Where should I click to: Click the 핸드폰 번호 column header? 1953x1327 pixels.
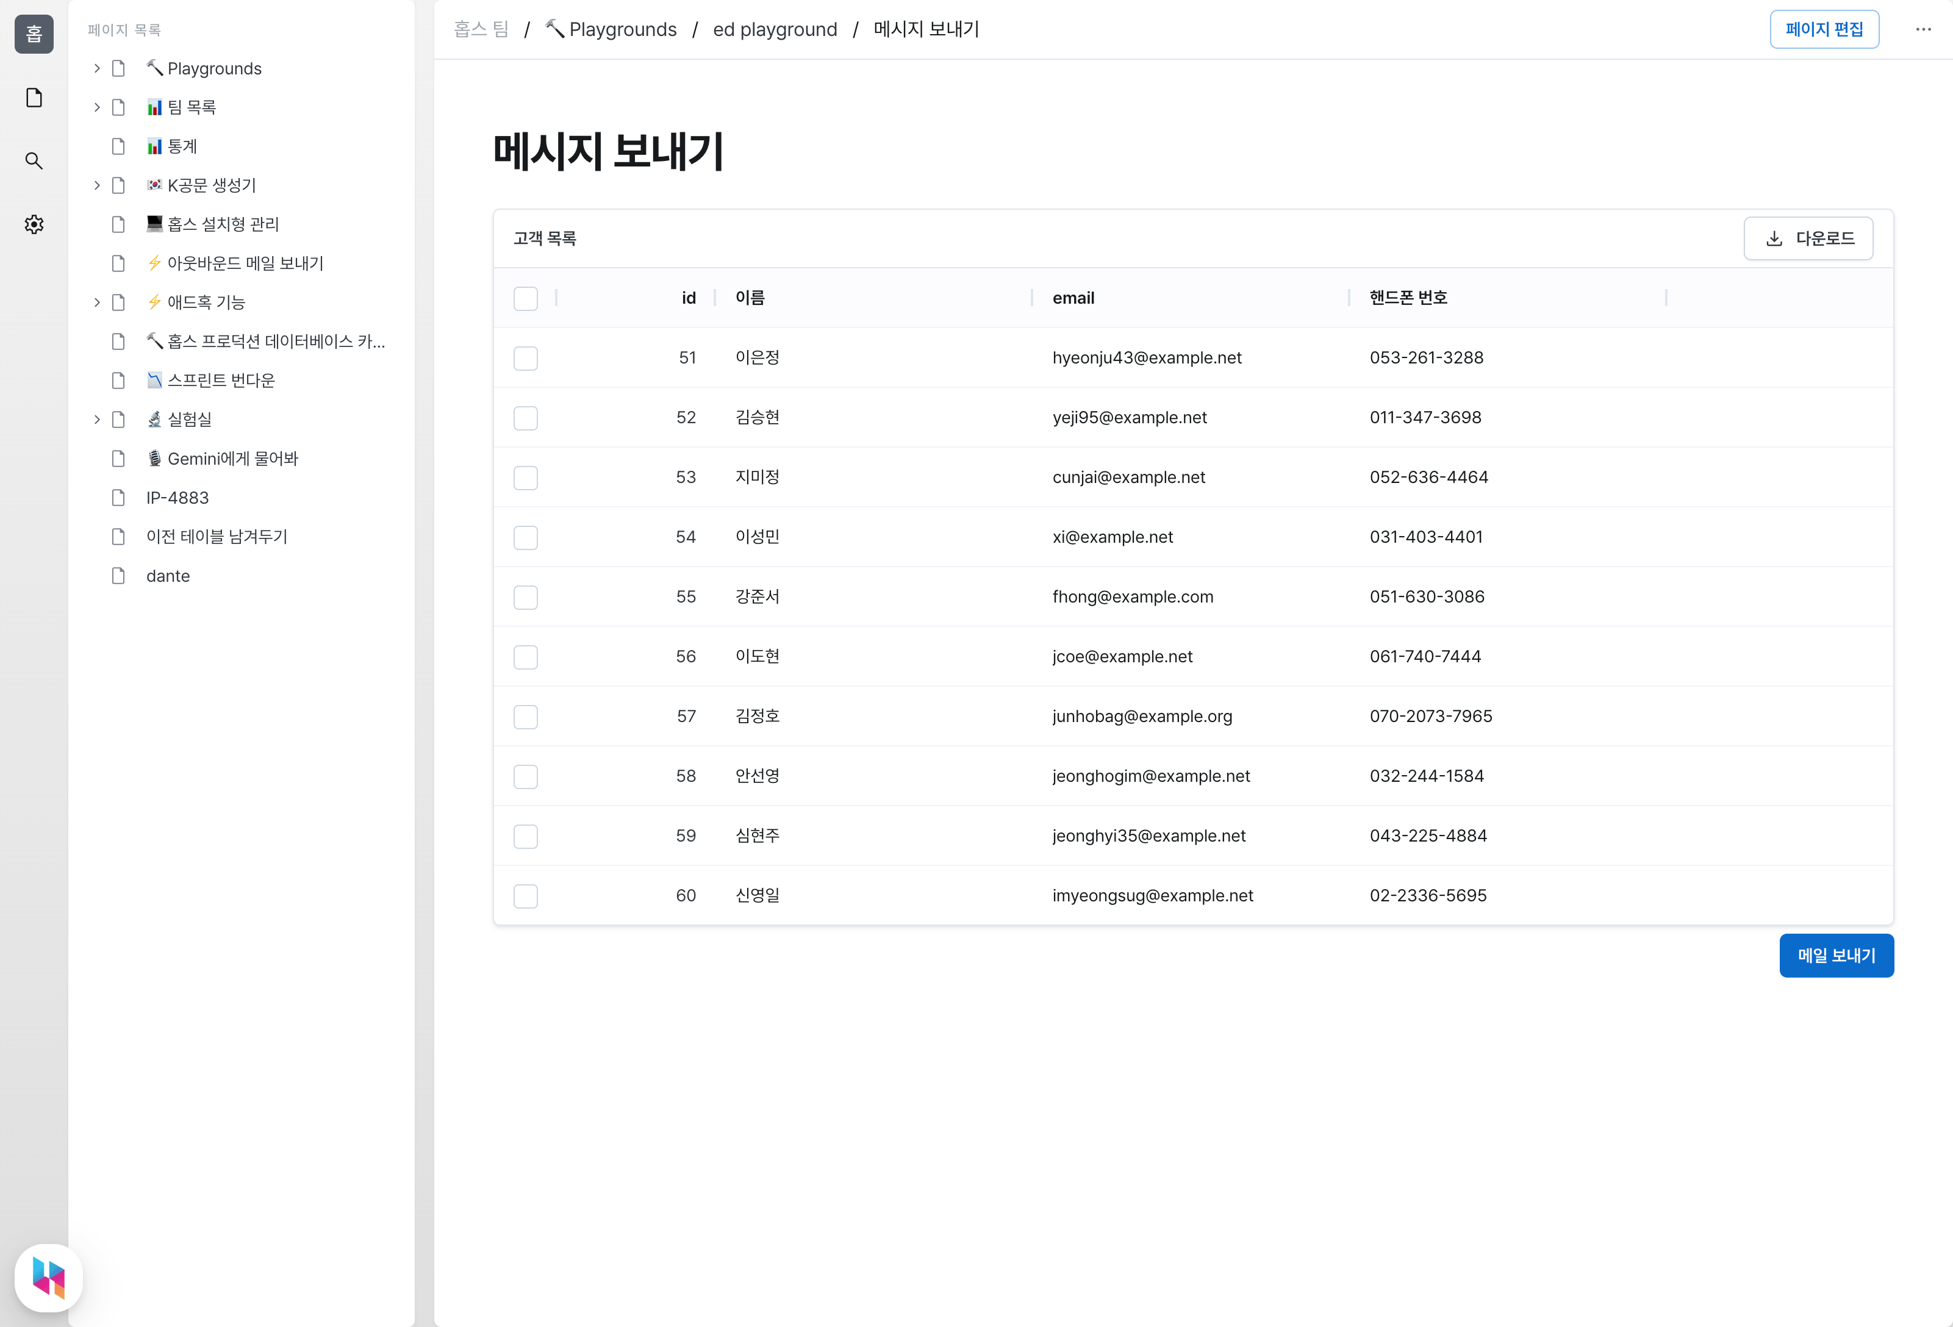pyautogui.click(x=1408, y=298)
